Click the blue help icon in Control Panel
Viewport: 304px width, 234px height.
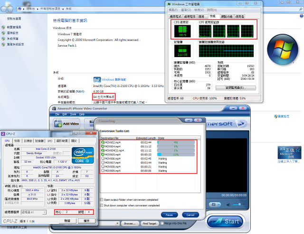point(302,16)
